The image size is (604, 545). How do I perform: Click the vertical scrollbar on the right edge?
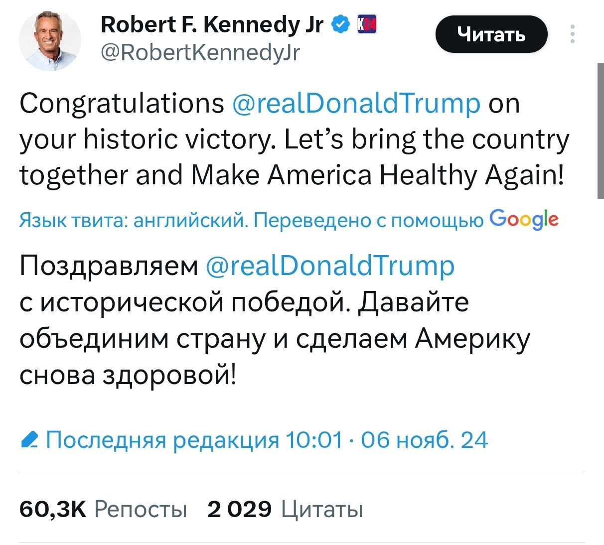[600, 131]
